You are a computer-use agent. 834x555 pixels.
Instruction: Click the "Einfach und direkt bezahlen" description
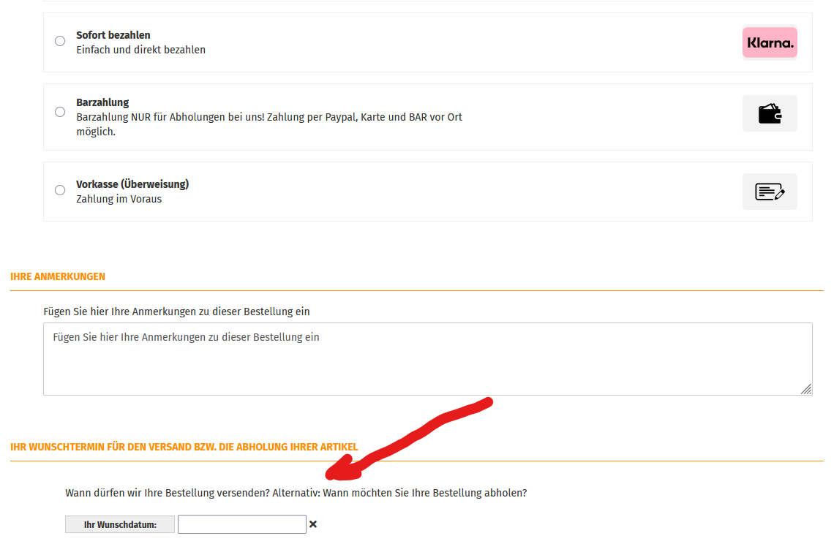(x=140, y=50)
